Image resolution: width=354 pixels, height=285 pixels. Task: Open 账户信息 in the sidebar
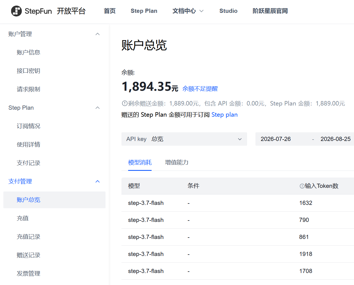pos(28,52)
